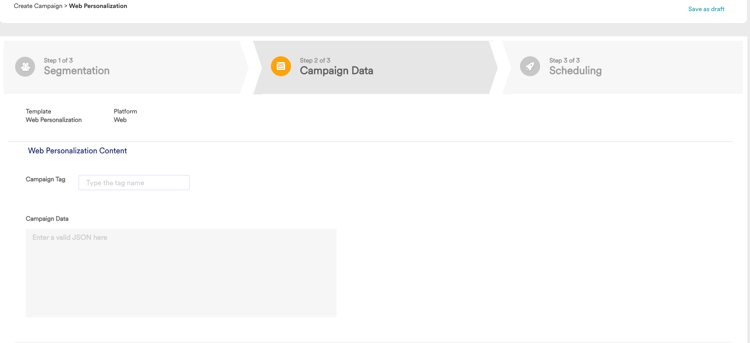This screenshot has width=750, height=343.
Task: Click the "Step 2 of 3" label
Action: click(x=315, y=60)
